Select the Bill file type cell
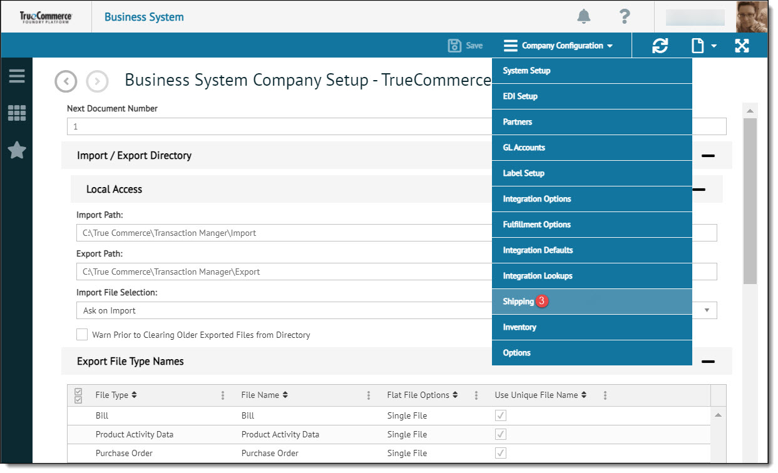The image size is (778, 473). [x=102, y=415]
